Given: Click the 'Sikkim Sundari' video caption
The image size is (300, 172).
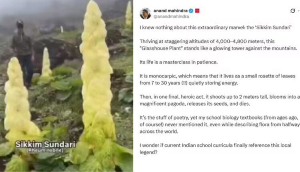Looking at the screenshot, I should click(x=45, y=144).
